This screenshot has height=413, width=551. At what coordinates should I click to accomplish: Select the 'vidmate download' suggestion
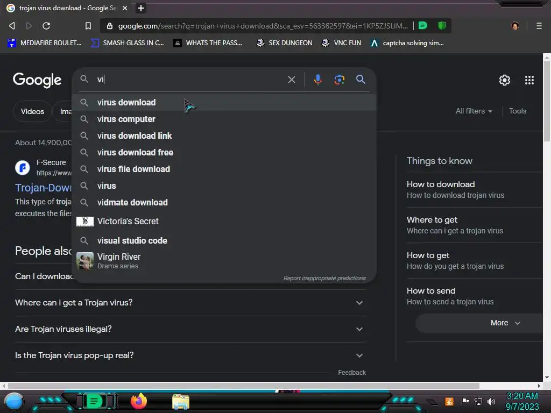[224, 203]
